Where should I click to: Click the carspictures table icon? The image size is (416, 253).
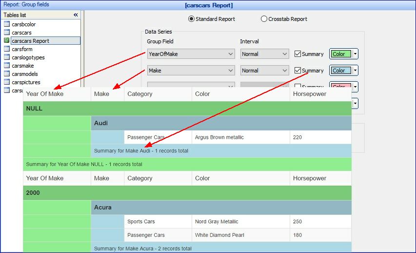point(7,82)
